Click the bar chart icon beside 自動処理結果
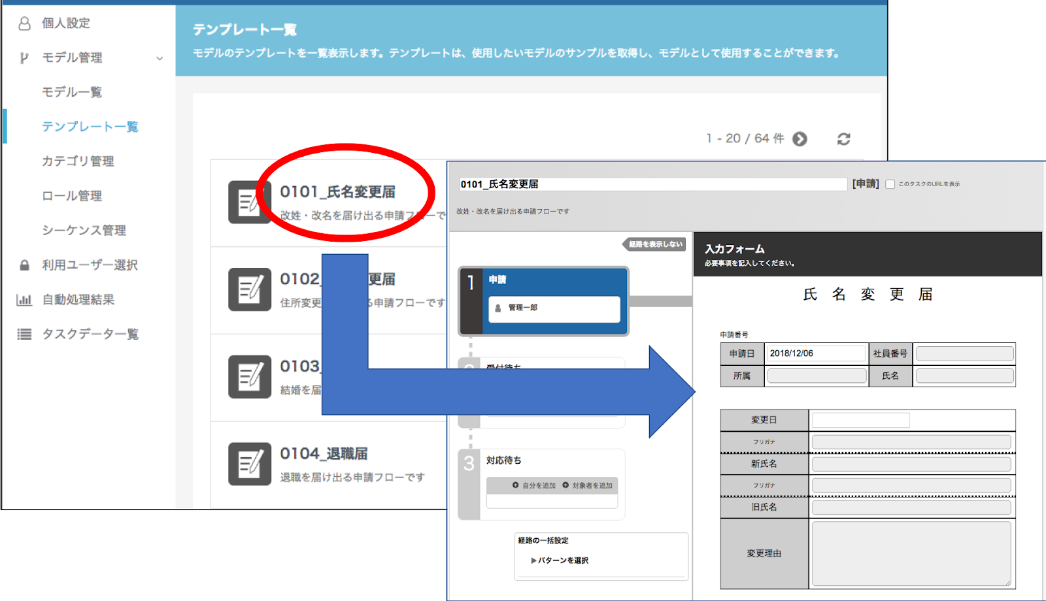Screen dimensions: 1046x601 (24, 300)
